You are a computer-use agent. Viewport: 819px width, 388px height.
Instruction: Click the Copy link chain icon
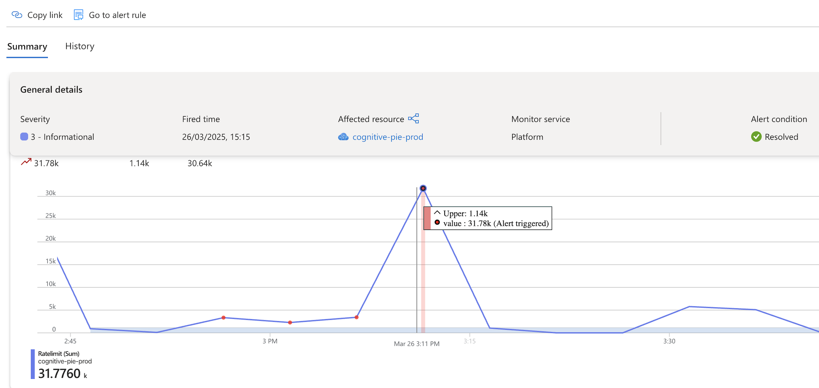pyautogui.click(x=17, y=15)
